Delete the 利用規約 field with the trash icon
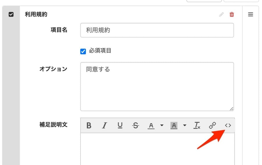Screen dimensions: 262x165 [x=232, y=15]
